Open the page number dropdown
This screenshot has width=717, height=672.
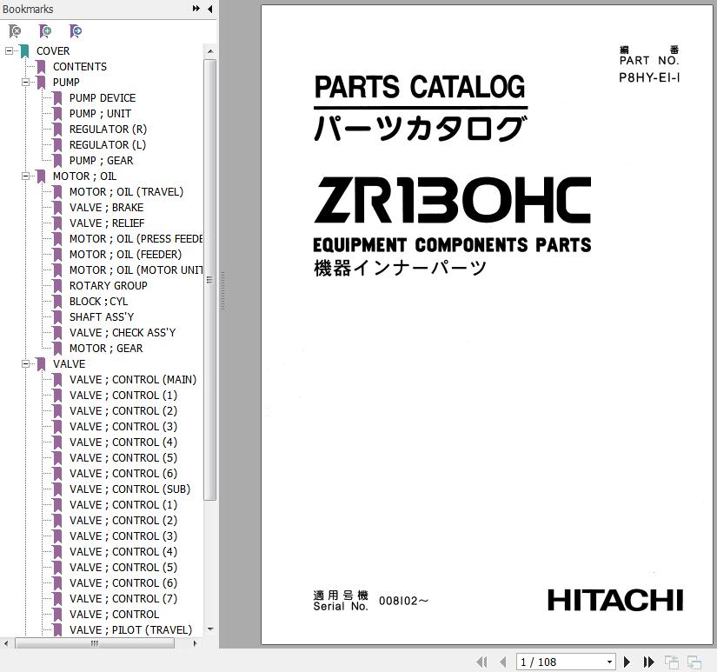tap(609, 662)
